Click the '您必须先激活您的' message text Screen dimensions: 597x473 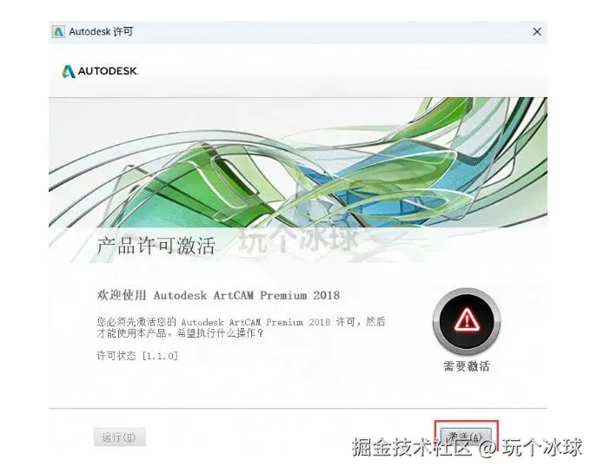(241, 327)
